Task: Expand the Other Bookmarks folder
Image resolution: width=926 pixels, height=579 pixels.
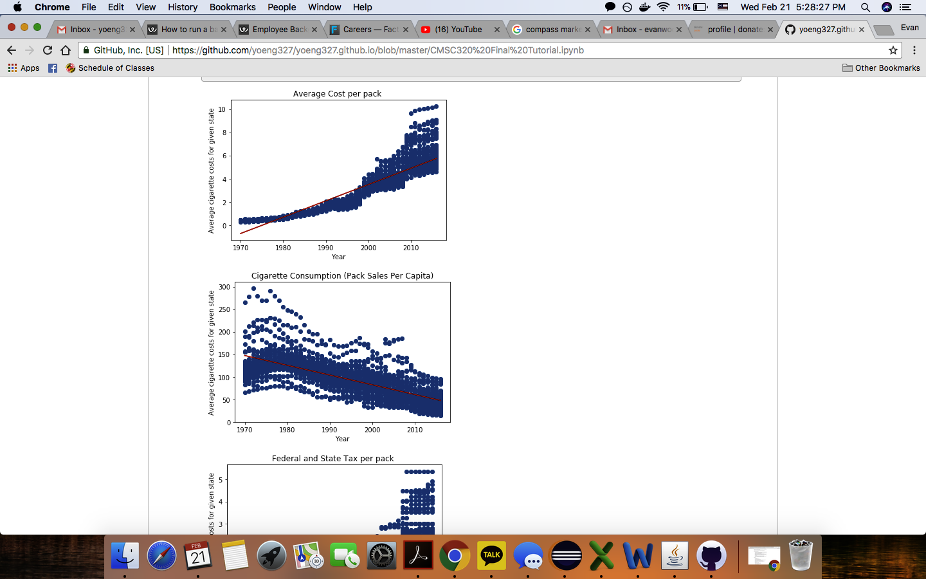Action: tap(881, 68)
